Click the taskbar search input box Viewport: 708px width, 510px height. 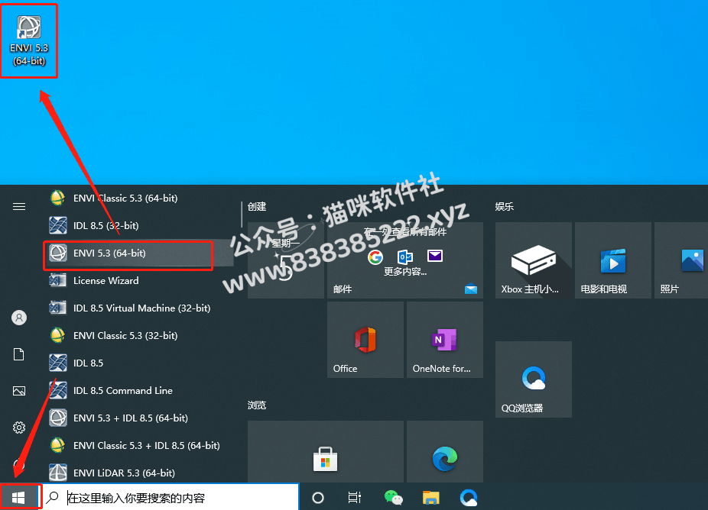(x=171, y=497)
